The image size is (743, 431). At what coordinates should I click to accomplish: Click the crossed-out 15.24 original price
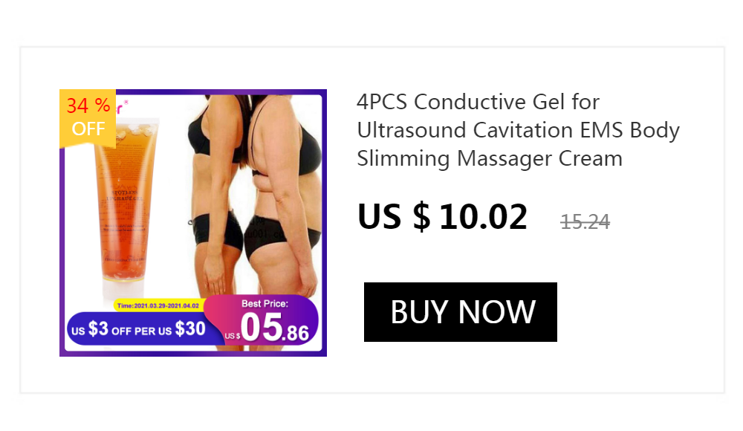coord(585,221)
